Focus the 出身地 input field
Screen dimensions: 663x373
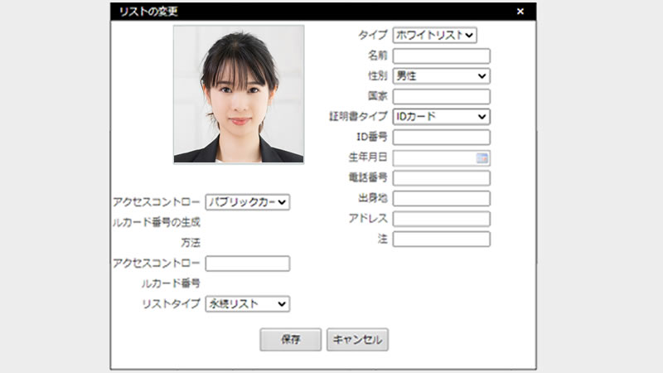442,198
